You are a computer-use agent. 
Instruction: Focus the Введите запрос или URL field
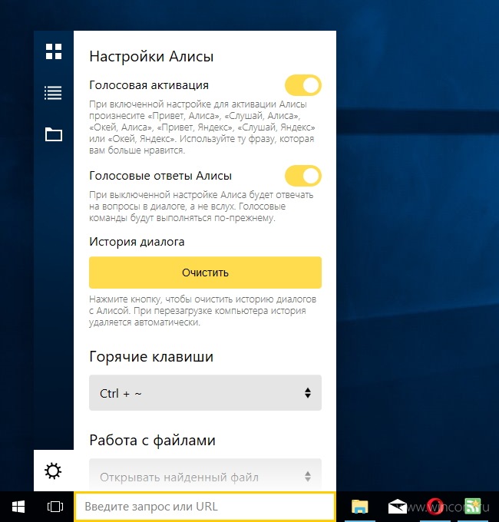click(x=205, y=507)
